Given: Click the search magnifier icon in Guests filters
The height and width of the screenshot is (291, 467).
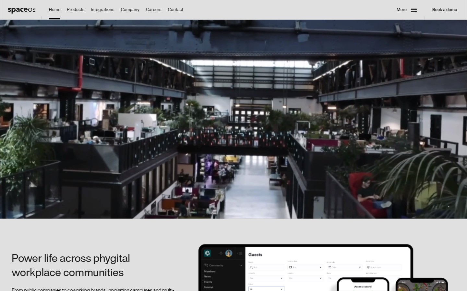Looking at the screenshot, I should [252, 267].
